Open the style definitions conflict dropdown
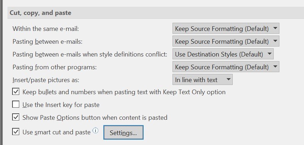Image resolution: width=304 pixels, height=145 pixels. tap(223, 54)
